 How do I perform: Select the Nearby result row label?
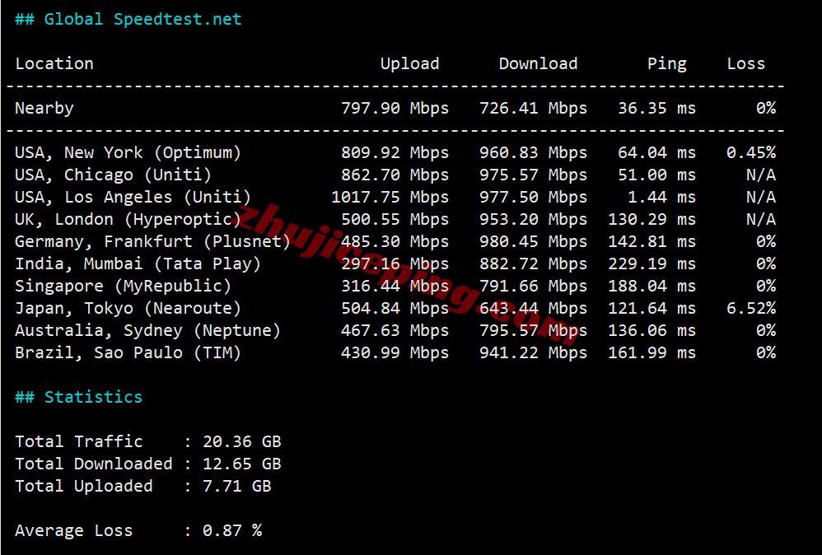click(x=44, y=108)
